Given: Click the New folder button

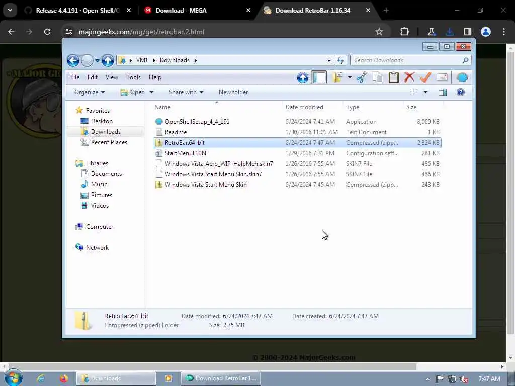Looking at the screenshot, I should 233,92.
